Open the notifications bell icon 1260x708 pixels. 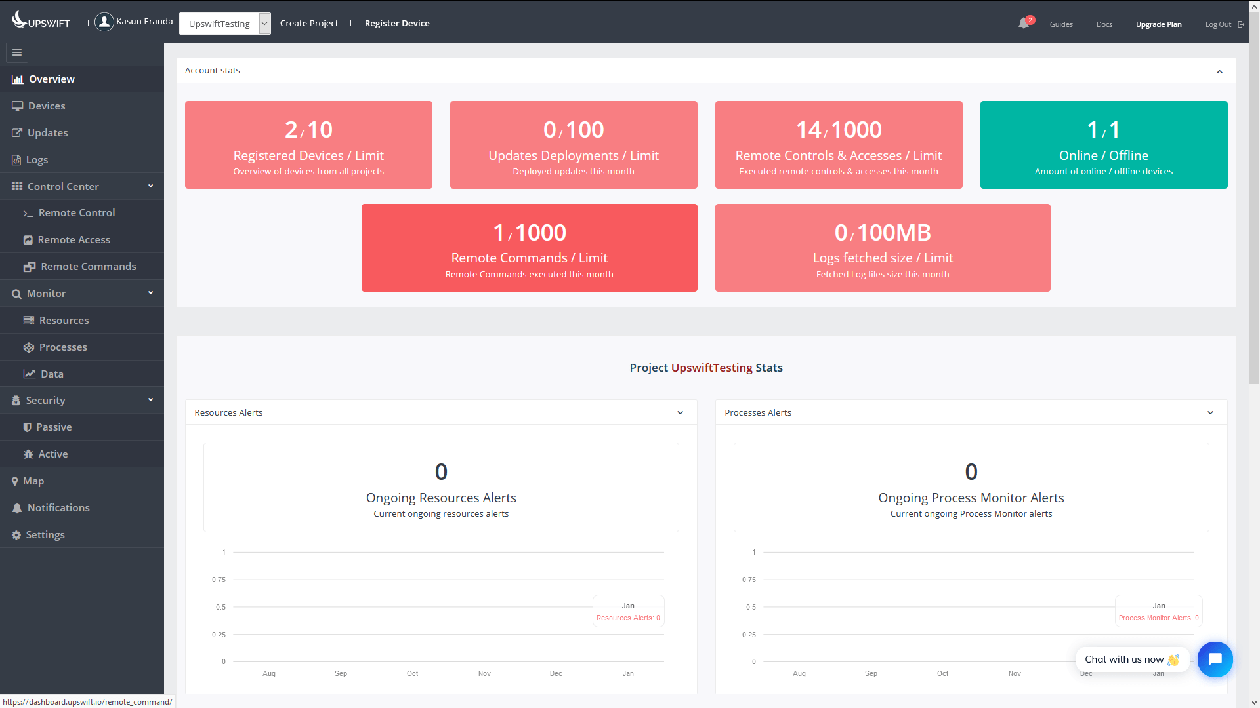click(1023, 24)
